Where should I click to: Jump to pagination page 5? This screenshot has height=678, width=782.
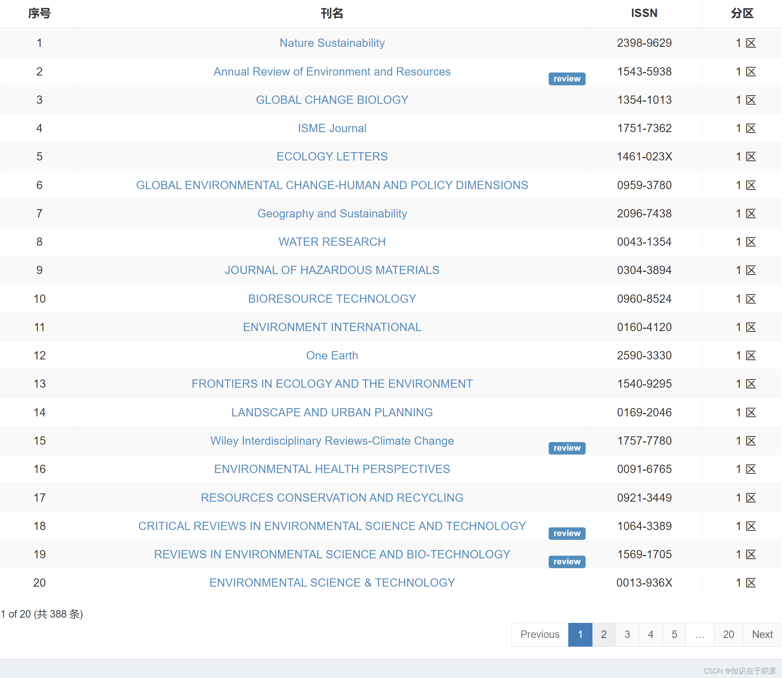coord(674,635)
